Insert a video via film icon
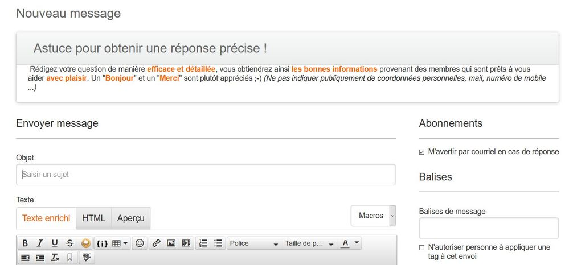Image resolution: width=569 pixels, height=265 pixels. pyautogui.click(x=186, y=243)
